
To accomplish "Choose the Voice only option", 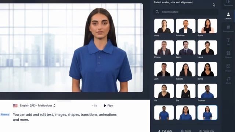I will pyautogui.click(x=207, y=131).
